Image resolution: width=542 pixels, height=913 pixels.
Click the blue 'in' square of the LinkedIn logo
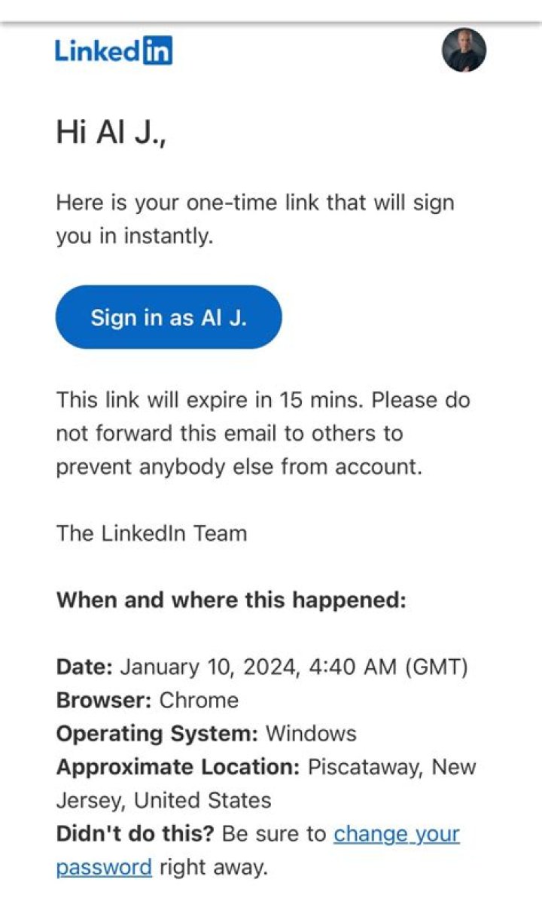[158, 51]
